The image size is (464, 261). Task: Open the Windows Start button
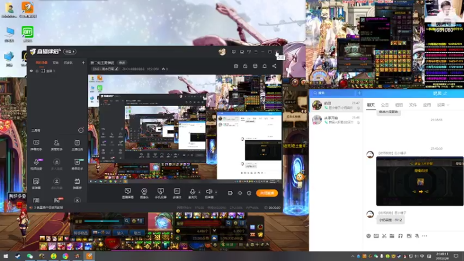5,256
